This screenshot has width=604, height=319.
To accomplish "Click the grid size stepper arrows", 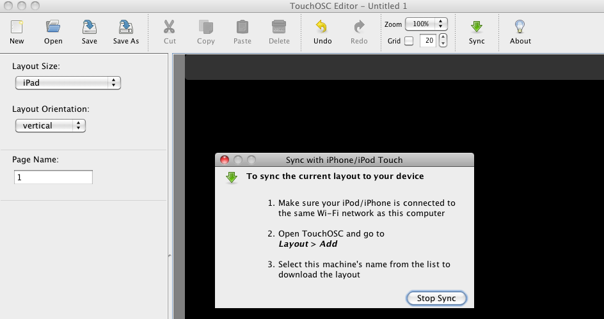I will pos(443,41).
